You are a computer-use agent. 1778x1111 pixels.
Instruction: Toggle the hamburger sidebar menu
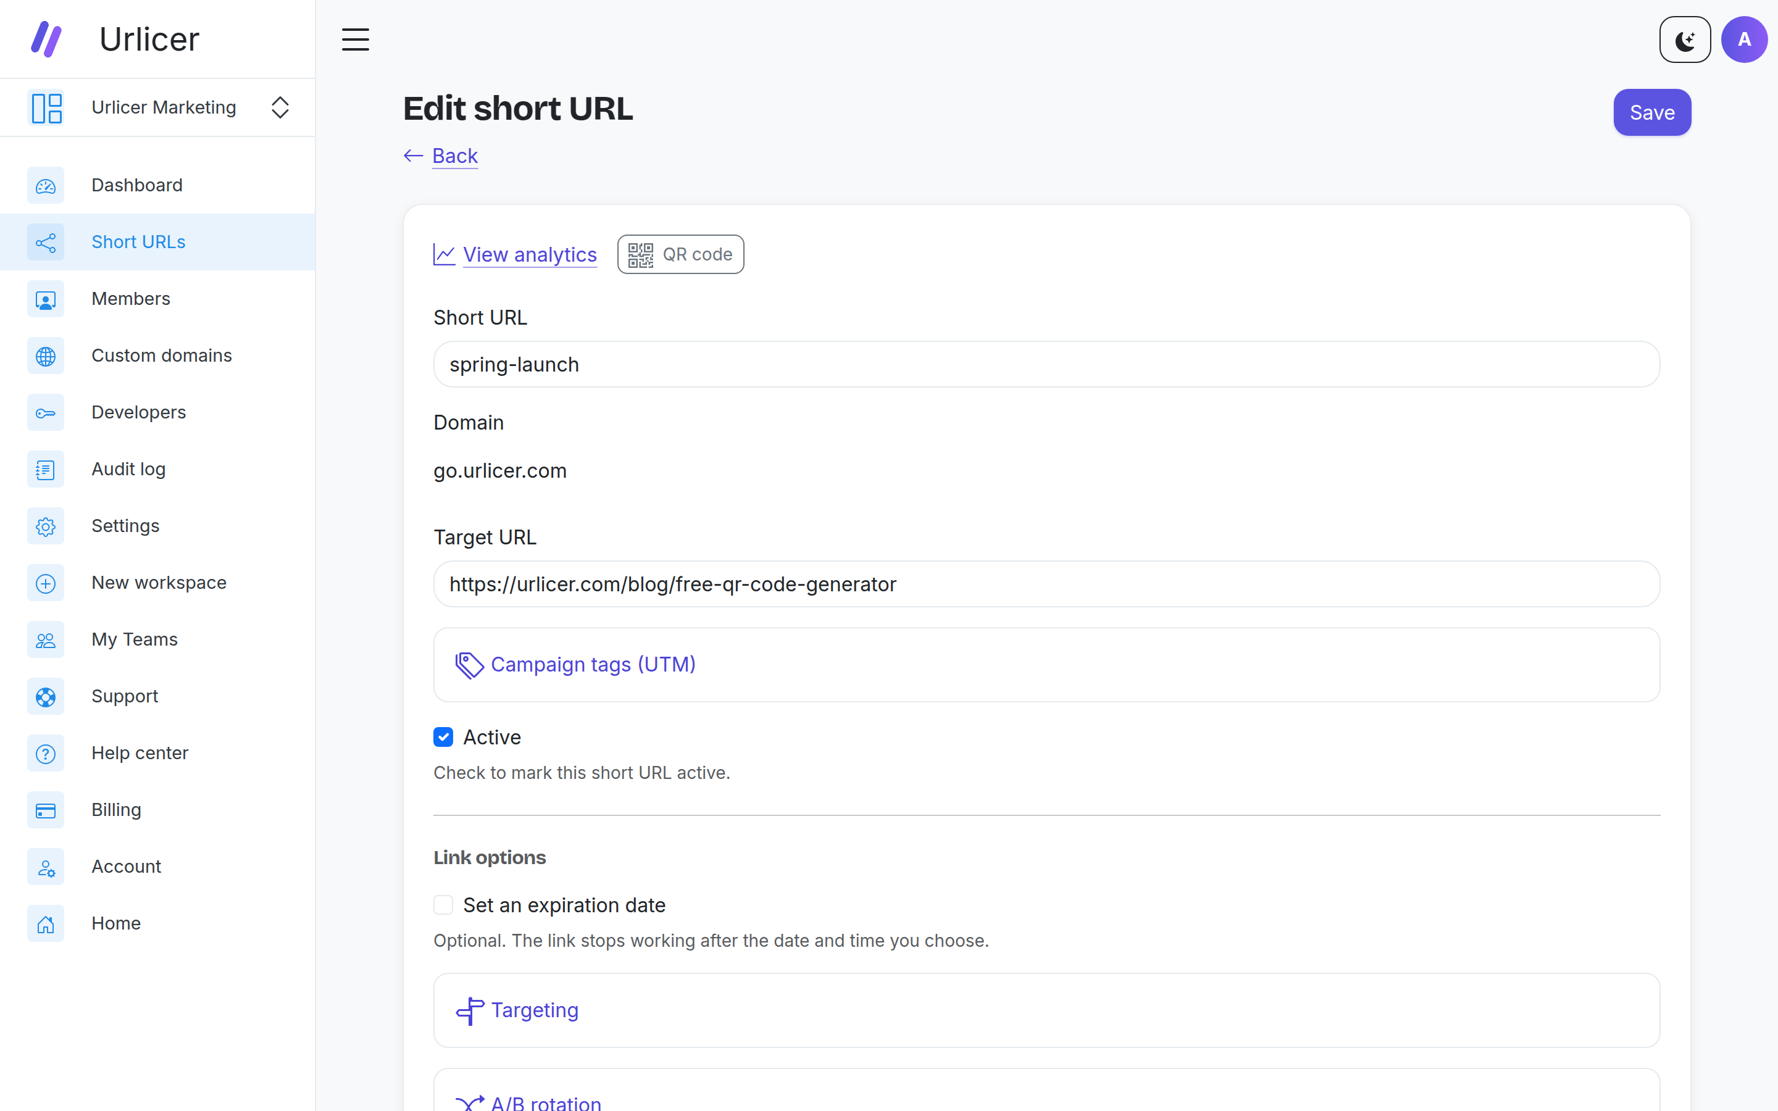click(x=356, y=39)
